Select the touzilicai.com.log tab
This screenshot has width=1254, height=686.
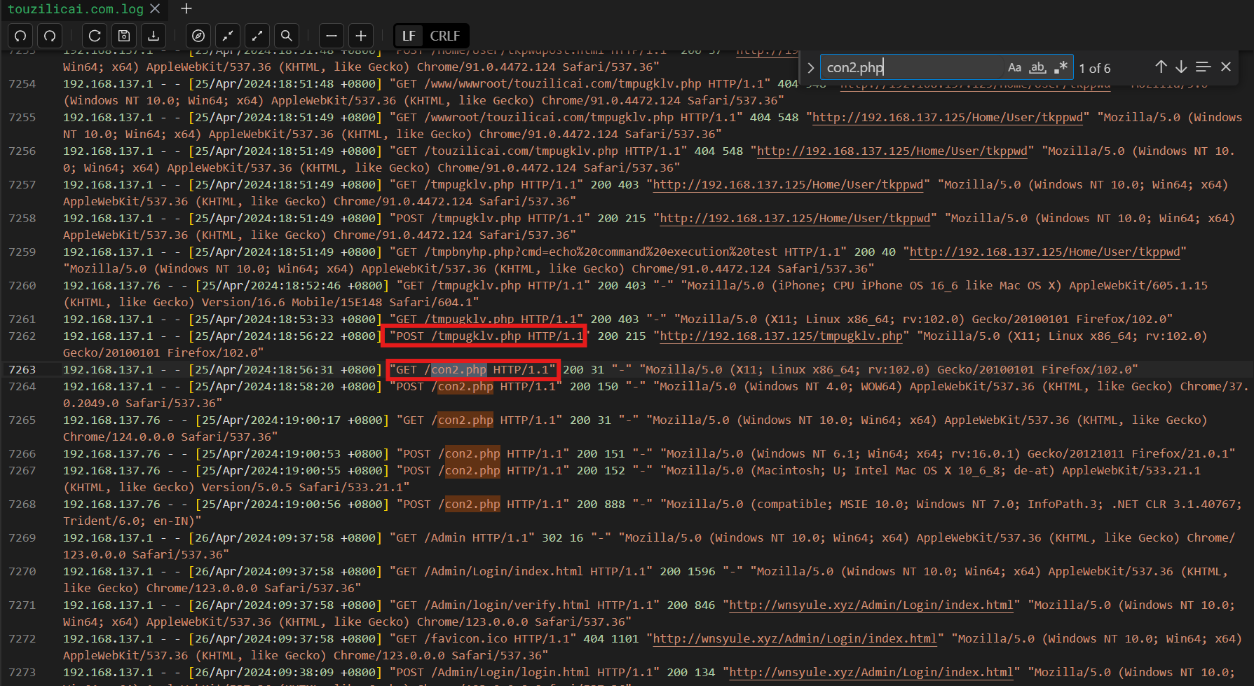[x=76, y=9]
